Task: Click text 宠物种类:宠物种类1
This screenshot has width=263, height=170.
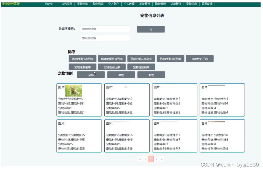Action: pos(72,103)
